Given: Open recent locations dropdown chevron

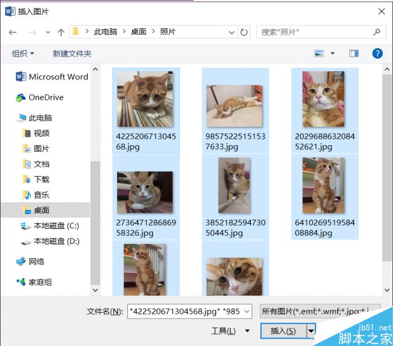Looking at the screenshot, I should click(48, 32).
